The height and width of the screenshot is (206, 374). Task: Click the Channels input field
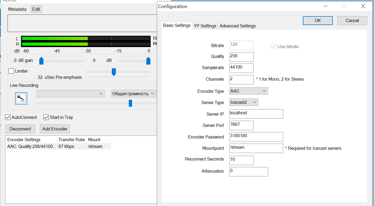tap(241, 79)
